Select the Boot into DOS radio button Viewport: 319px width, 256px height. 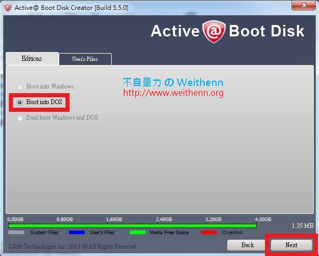pyautogui.click(x=20, y=103)
